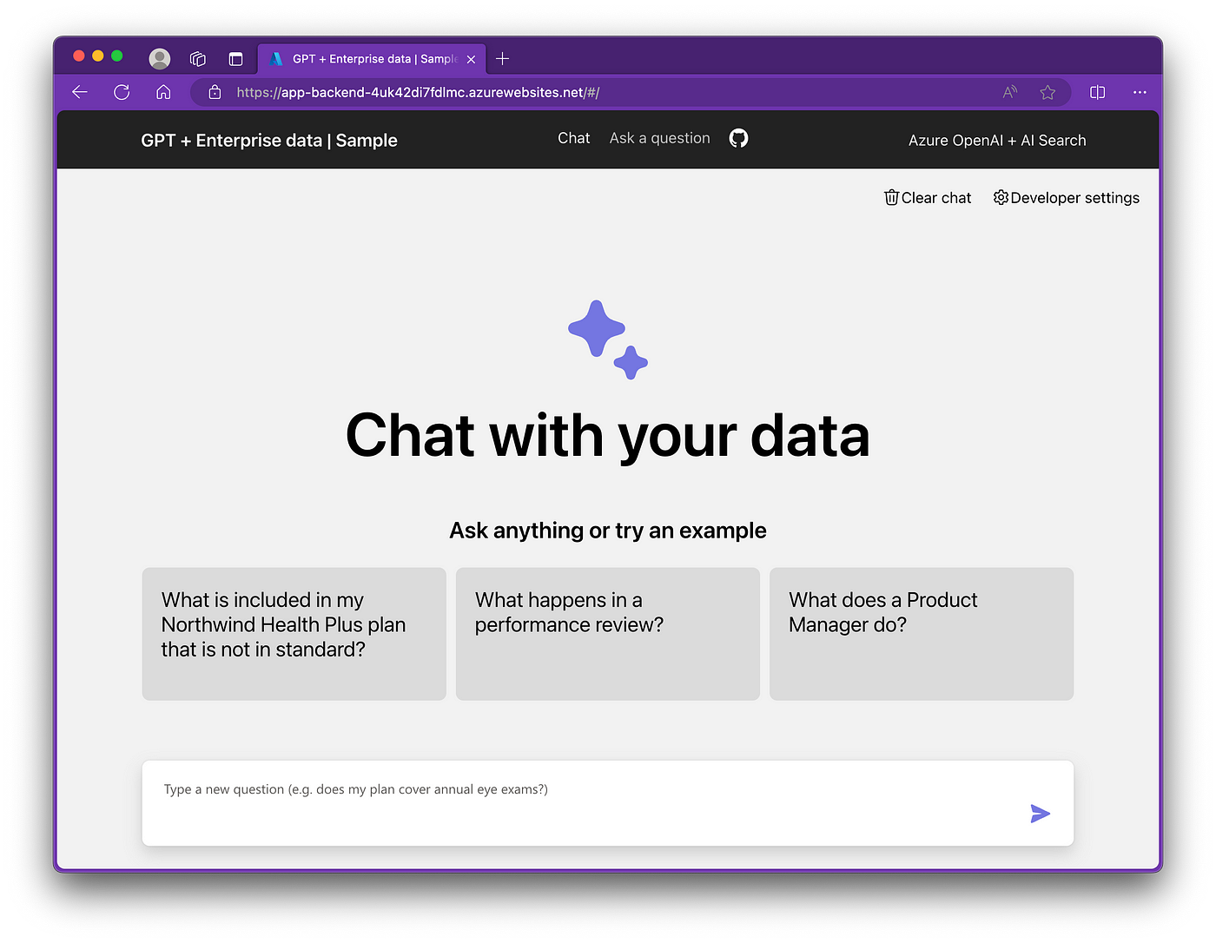Click the Clear chat button
The height and width of the screenshot is (943, 1216).
(928, 198)
